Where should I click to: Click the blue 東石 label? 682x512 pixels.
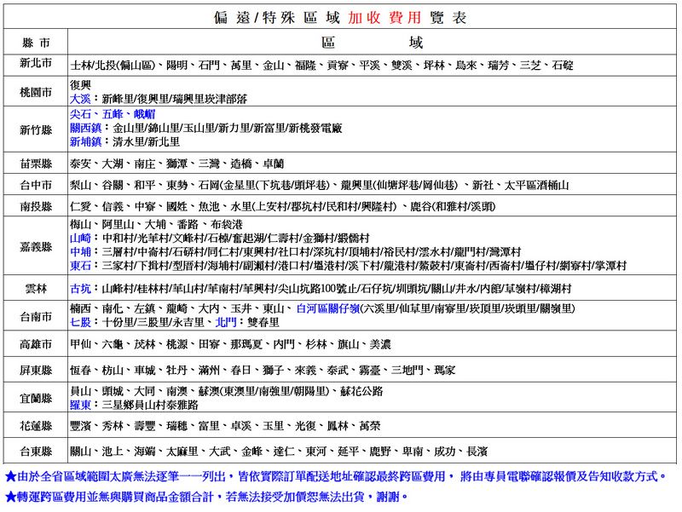(x=80, y=266)
